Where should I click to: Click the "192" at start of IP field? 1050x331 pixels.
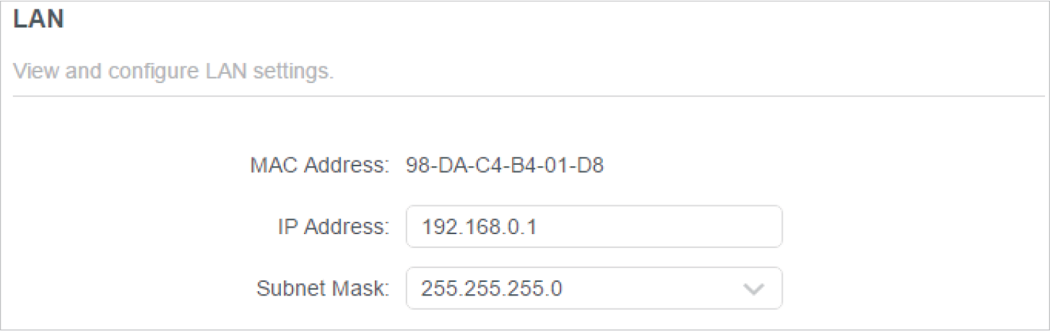[x=435, y=228]
